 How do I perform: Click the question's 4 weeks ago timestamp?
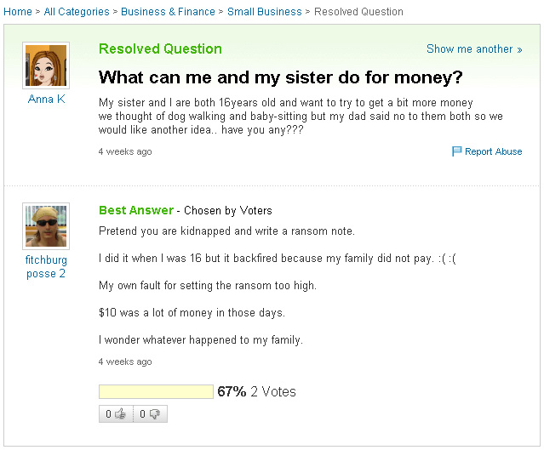point(125,151)
